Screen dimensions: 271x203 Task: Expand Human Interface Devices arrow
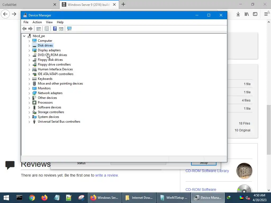(x=29, y=70)
